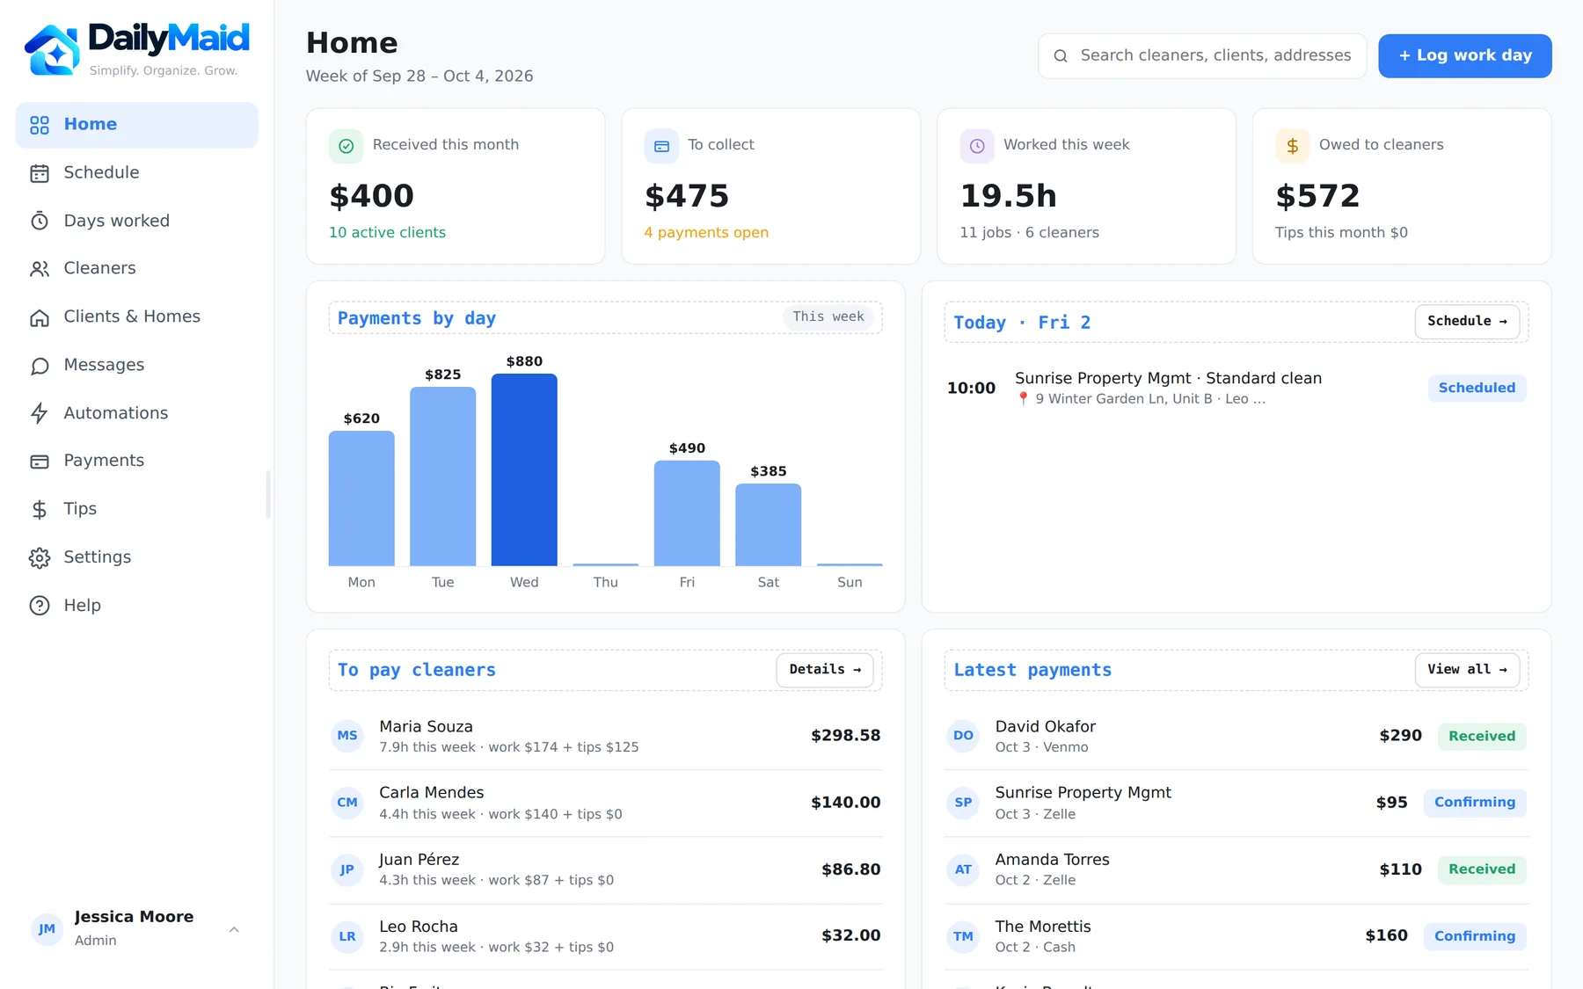Open the Payments menu item

coord(136,462)
